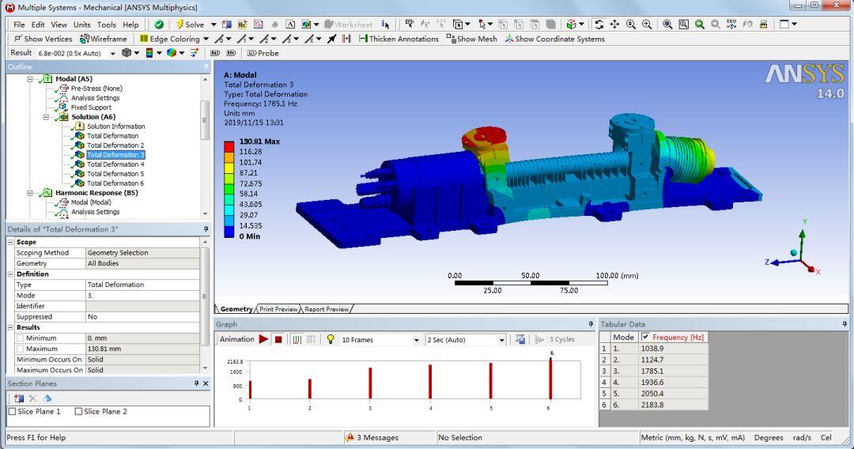Select the 1785.1 frequency cell
This screenshot has height=449, width=854.
pyautogui.click(x=673, y=372)
